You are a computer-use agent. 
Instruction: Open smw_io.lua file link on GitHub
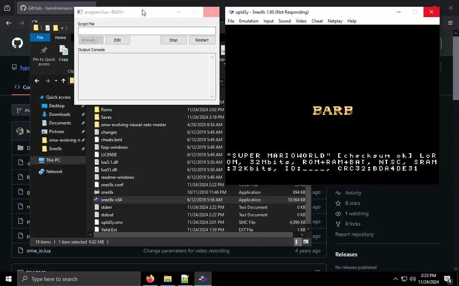click(x=38, y=251)
